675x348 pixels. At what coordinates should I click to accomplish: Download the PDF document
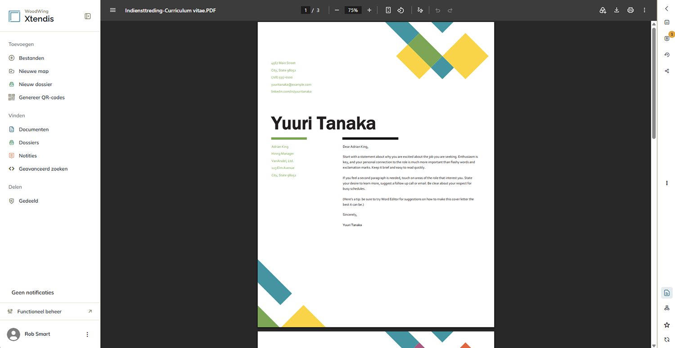click(x=616, y=10)
